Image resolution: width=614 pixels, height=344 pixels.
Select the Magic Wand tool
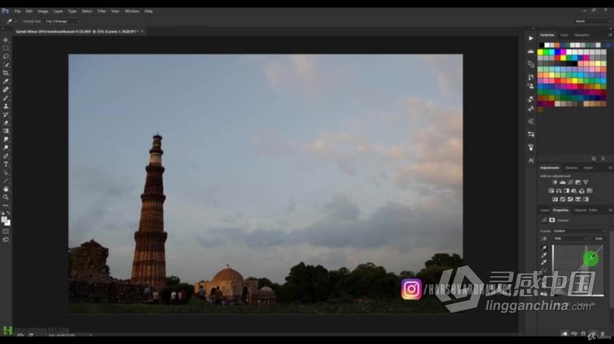point(6,65)
